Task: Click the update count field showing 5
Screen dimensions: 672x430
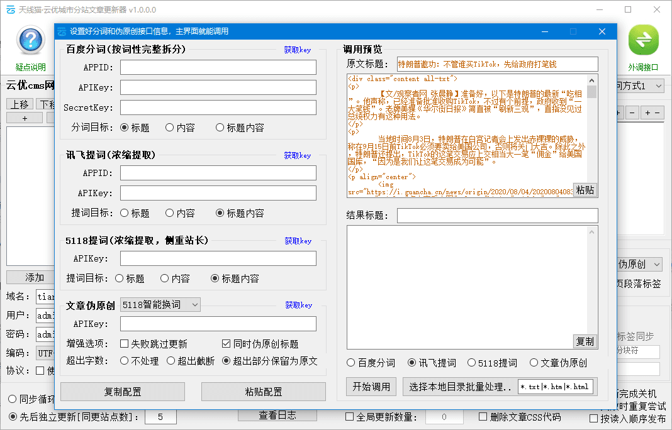Action: coord(160,417)
